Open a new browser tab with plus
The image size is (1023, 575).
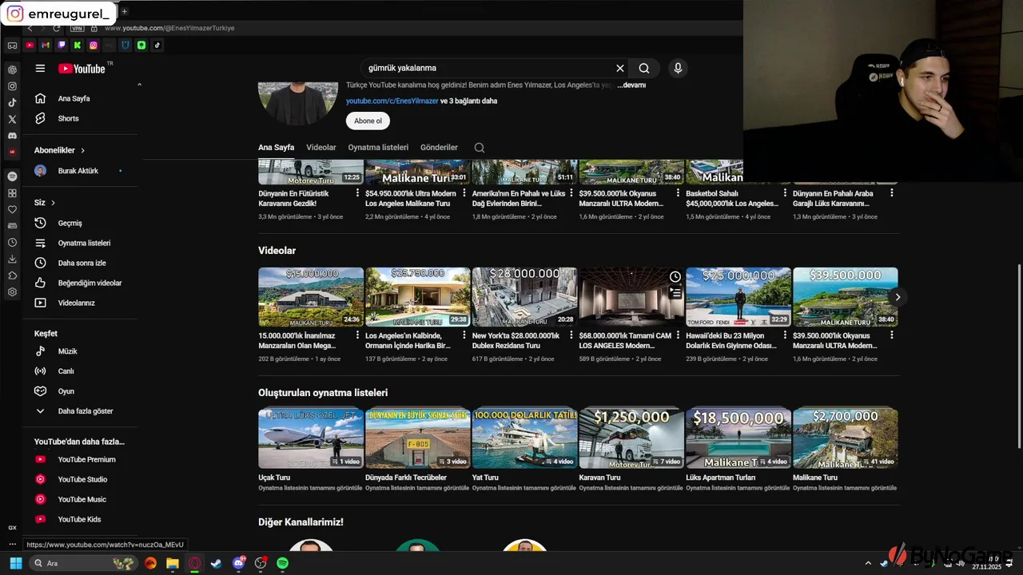(124, 11)
